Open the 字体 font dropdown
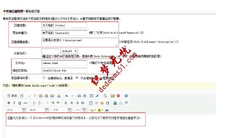 pos(62,110)
